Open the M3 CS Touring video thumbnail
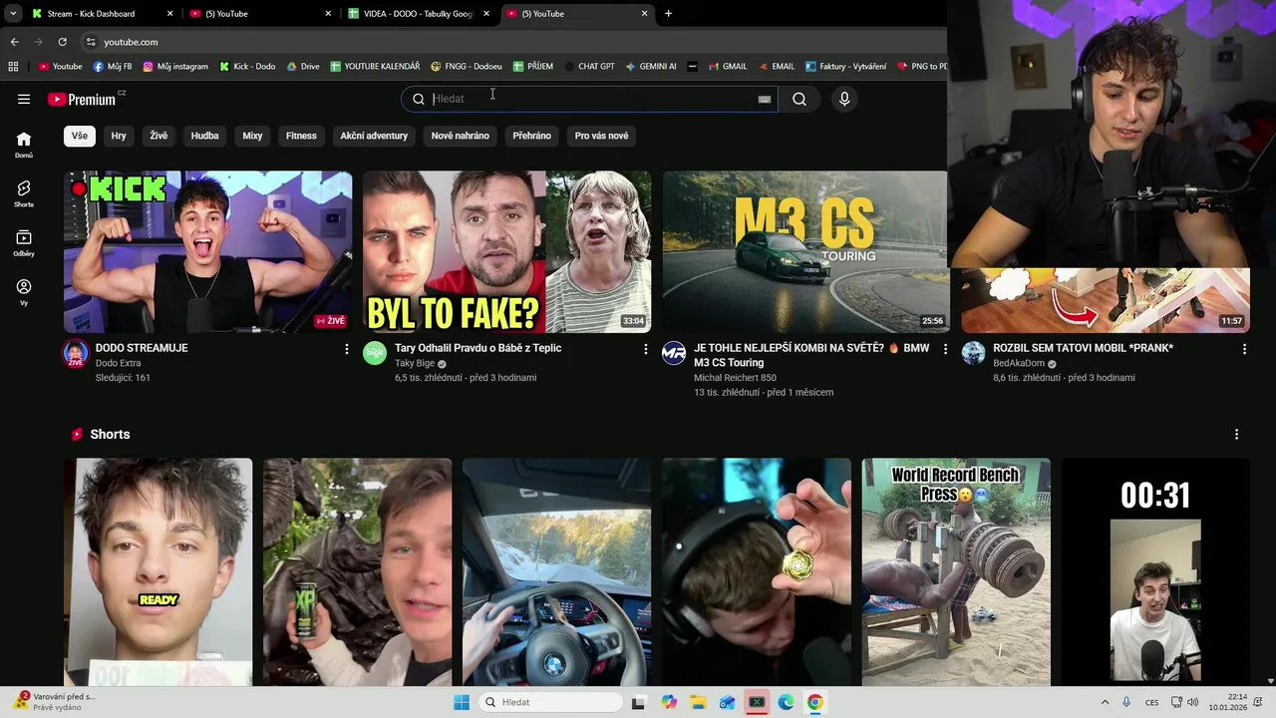Viewport: 1276px width, 718px height. [804, 252]
